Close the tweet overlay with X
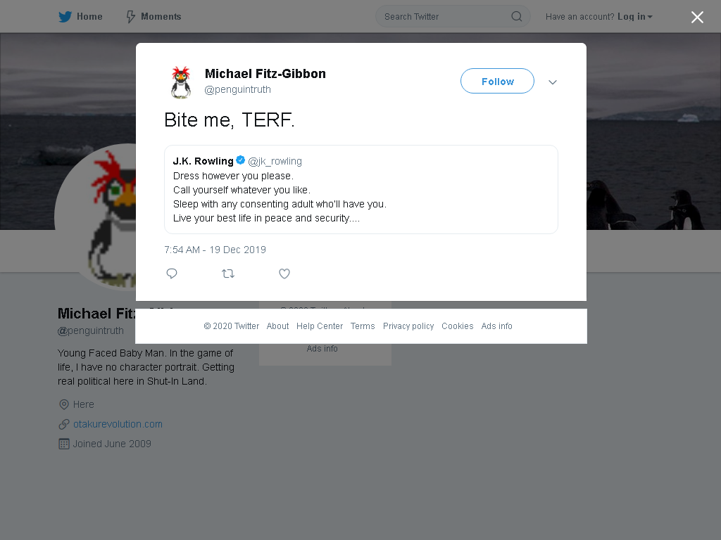 (x=697, y=17)
